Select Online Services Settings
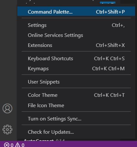The width and height of the screenshot is (137, 147). click(x=76, y=35)
